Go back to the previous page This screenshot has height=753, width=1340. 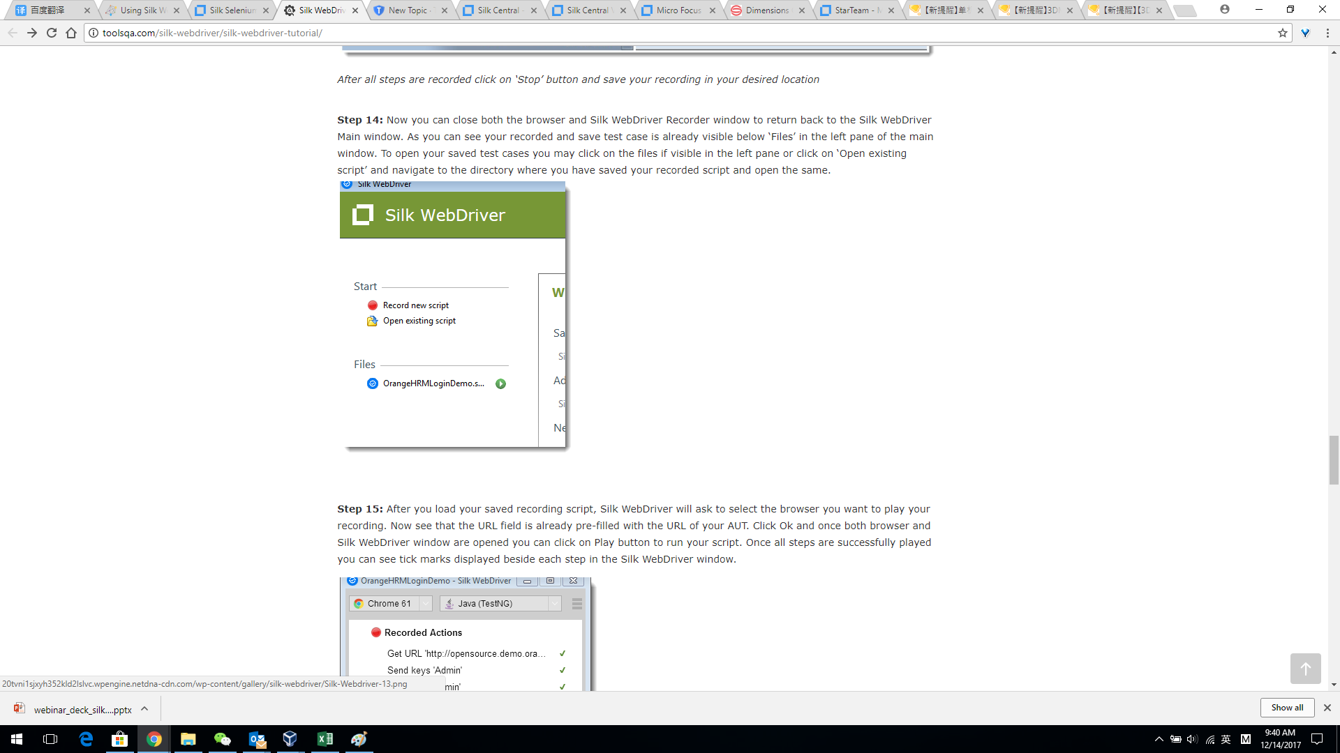(x=13, y=33)
